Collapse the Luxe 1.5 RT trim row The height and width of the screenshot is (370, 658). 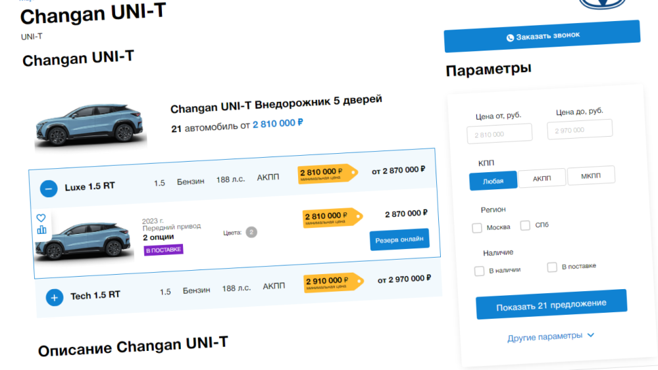point(49,189)
